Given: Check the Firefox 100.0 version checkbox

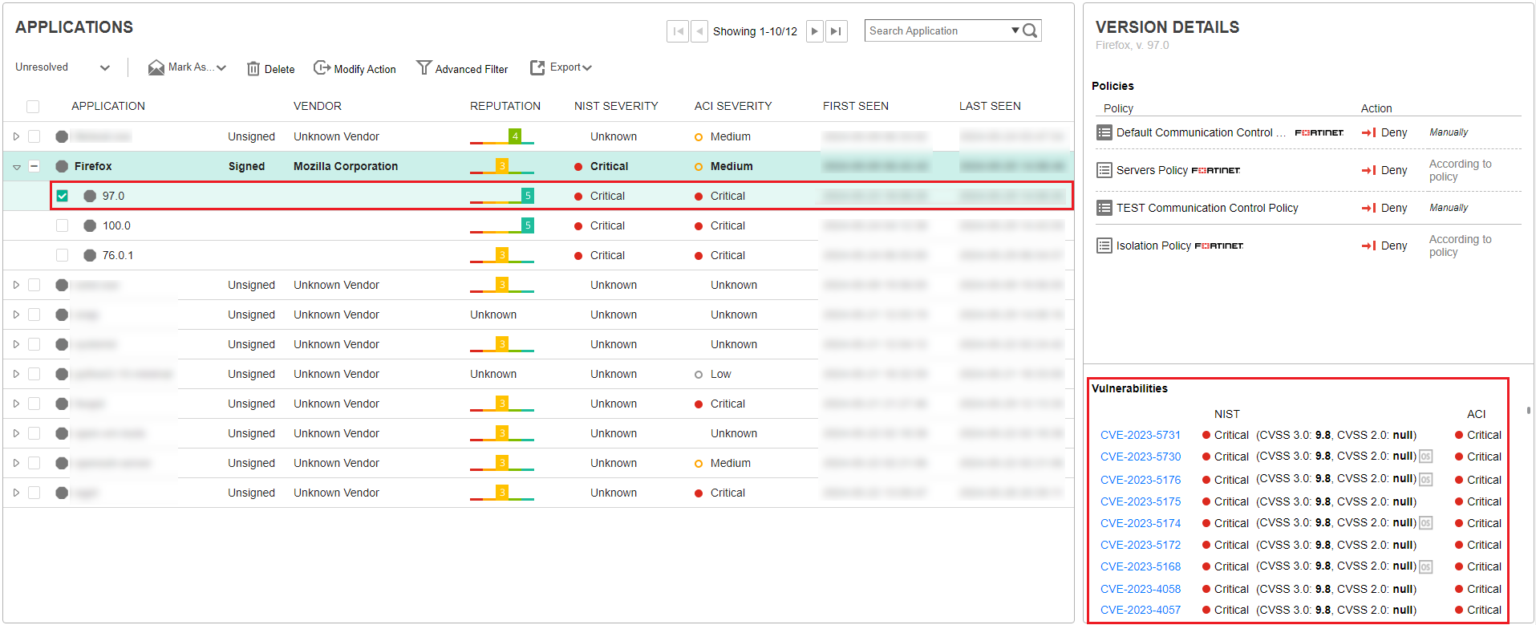Looking at the screenshot, I should (62, 225).
